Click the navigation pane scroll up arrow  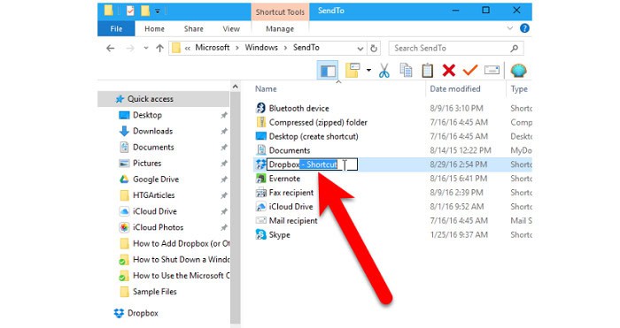pyautogui.click(x=236, y=87)
